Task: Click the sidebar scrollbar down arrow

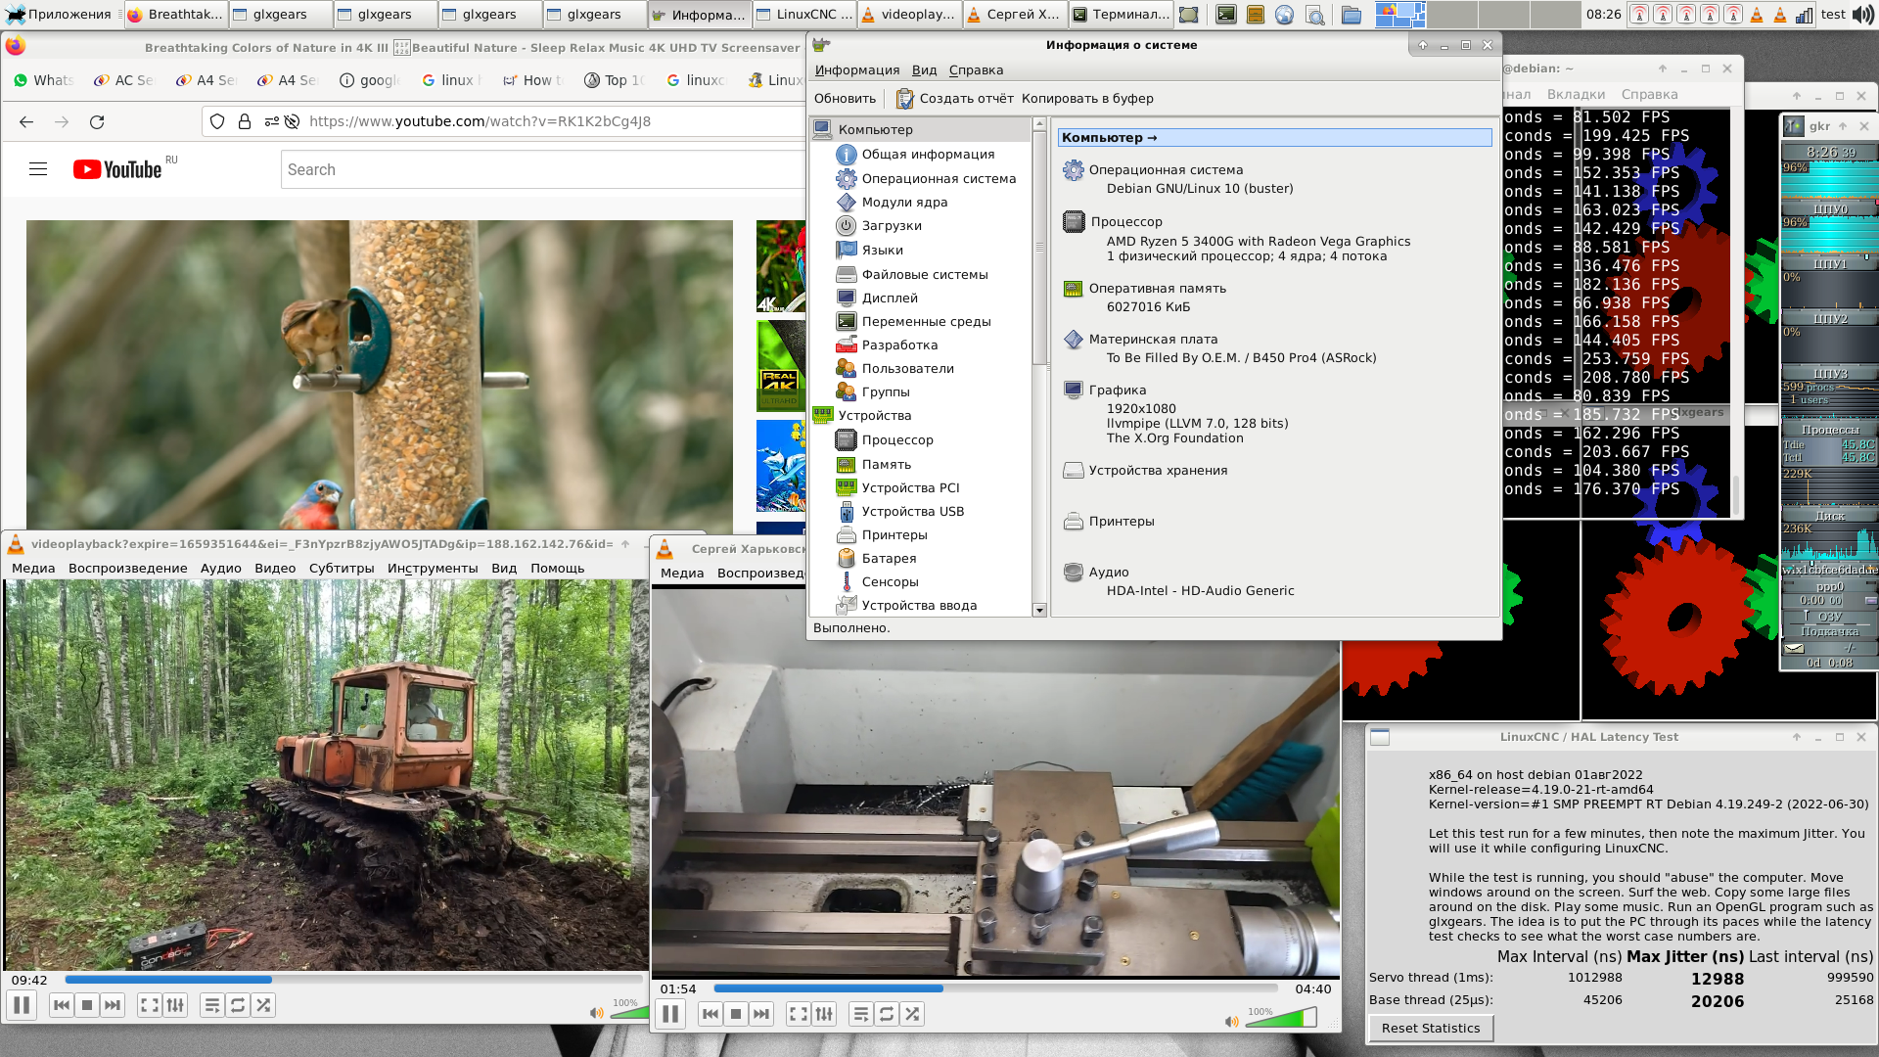Action: [1039, 610]
